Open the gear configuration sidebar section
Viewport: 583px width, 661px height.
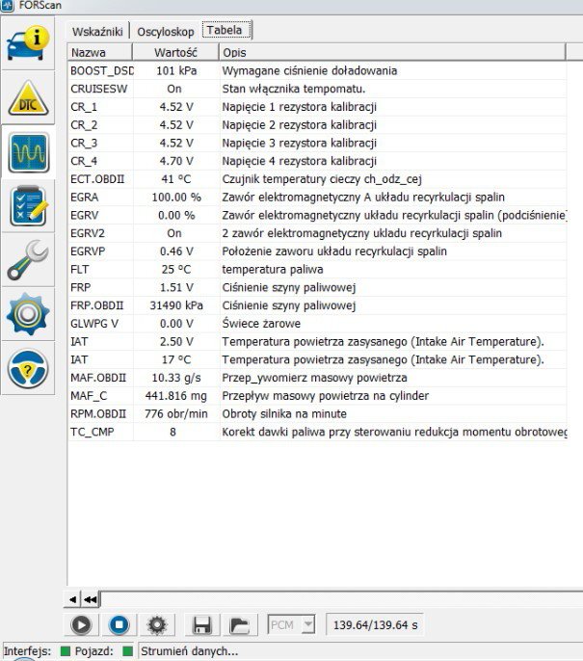(x=29, y=315)
